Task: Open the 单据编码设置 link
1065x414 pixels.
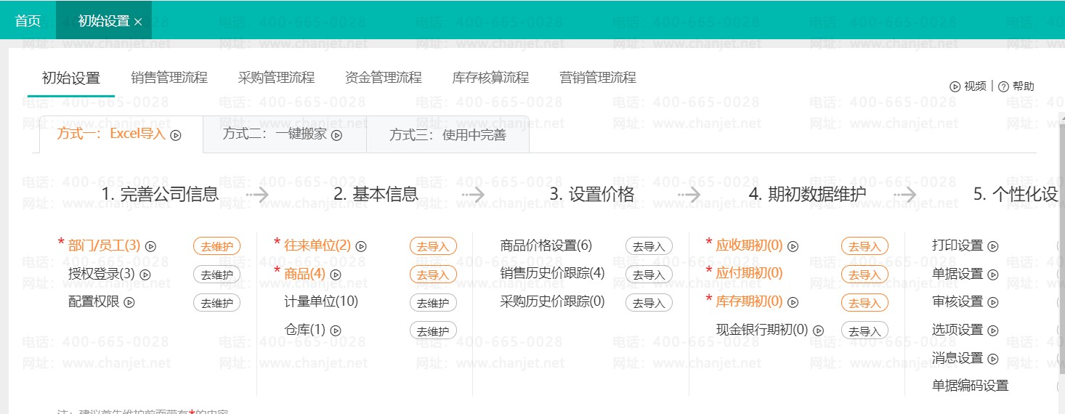Action: [x=970, y=386]
